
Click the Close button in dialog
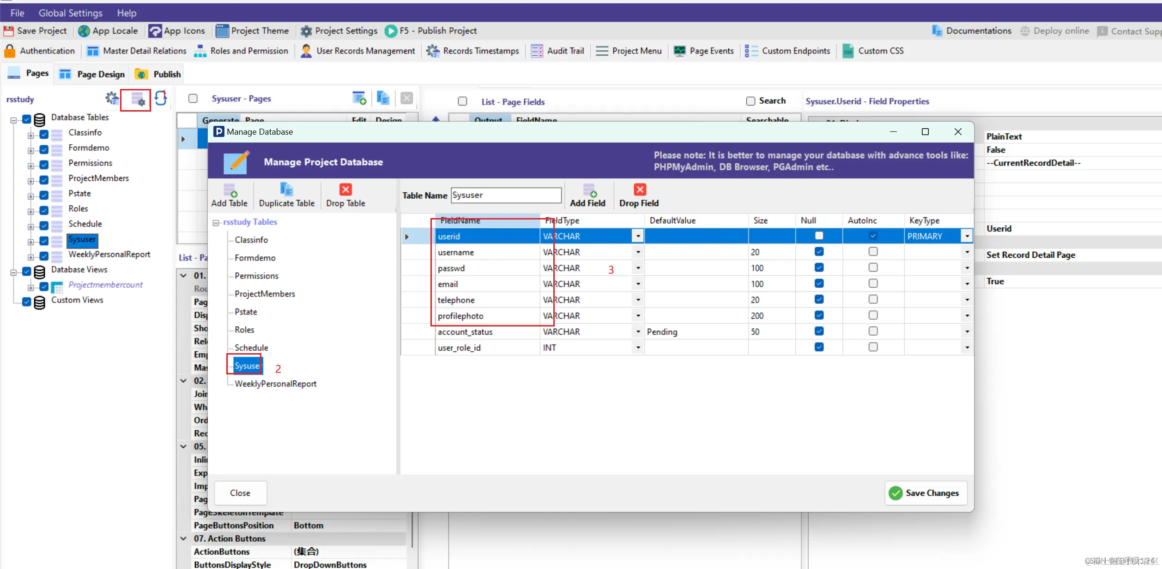(240, 493)
